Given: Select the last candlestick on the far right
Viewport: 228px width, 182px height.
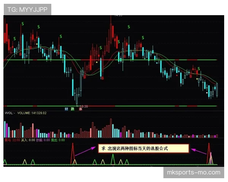Looking at the screenshot, I should coord(217,89).
